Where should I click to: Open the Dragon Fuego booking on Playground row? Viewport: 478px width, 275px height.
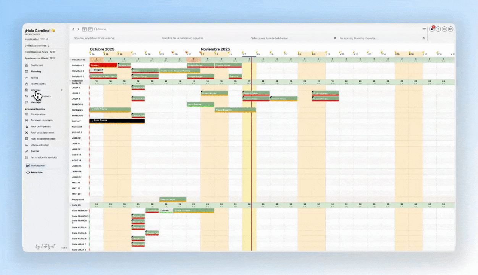[x=173, y=199]
